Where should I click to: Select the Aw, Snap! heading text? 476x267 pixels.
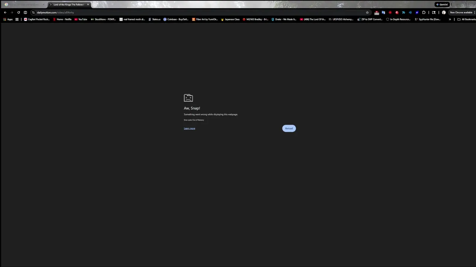tap(192, 108)
